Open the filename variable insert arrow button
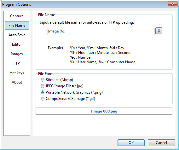Screen dimensions: 179x150 [159, 31]
